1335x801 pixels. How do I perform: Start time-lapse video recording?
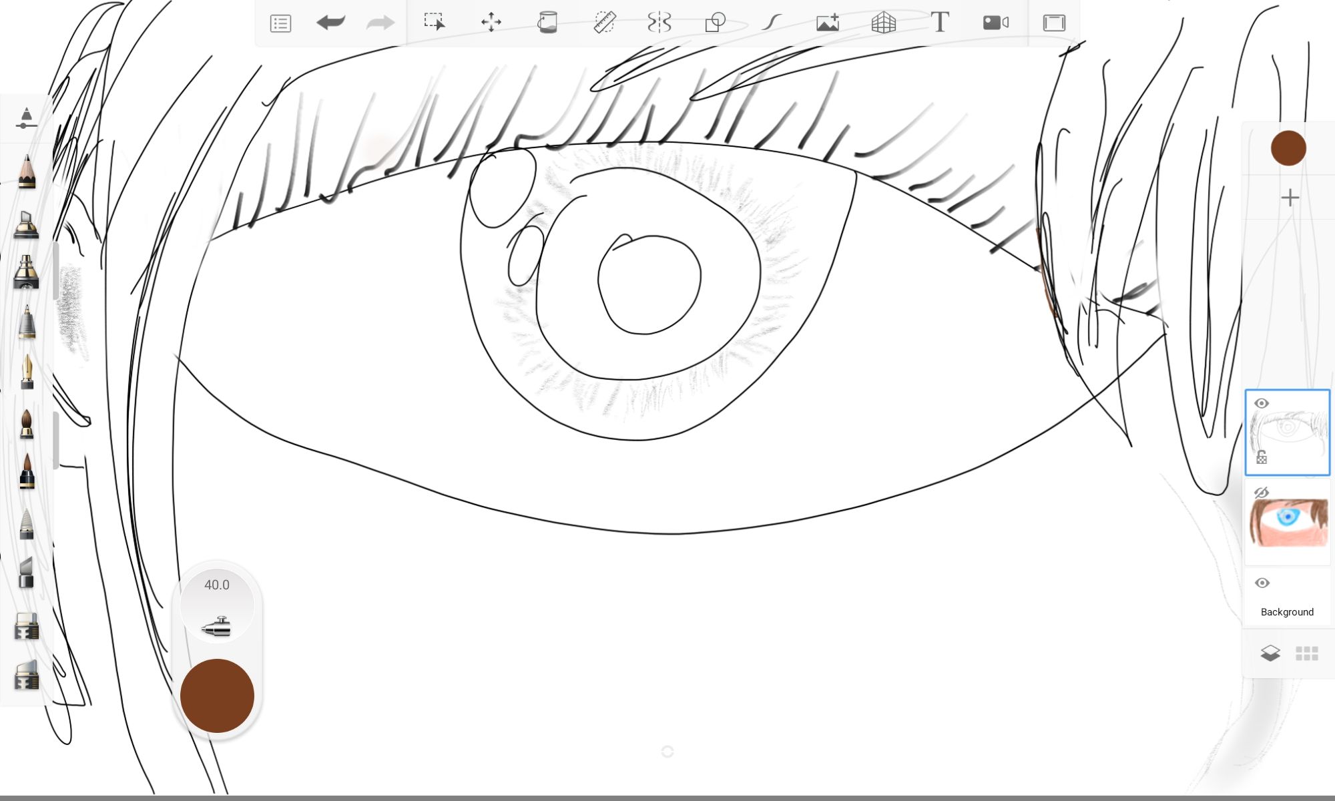tap(996, 23)
